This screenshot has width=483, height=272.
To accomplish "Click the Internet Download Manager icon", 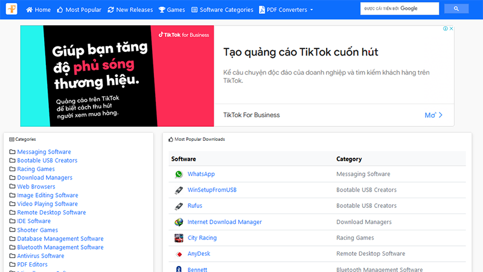I will (x=179, y=222).
